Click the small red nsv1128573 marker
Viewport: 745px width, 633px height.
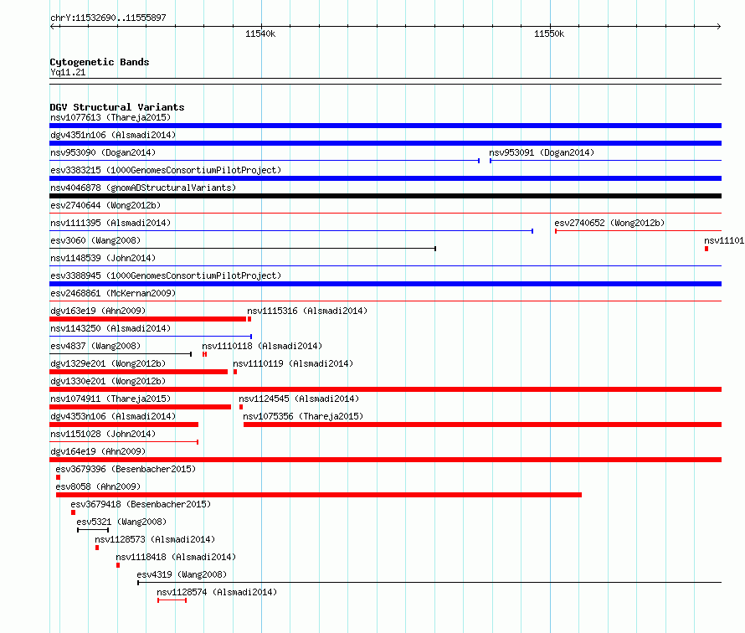tap(97, 548)
